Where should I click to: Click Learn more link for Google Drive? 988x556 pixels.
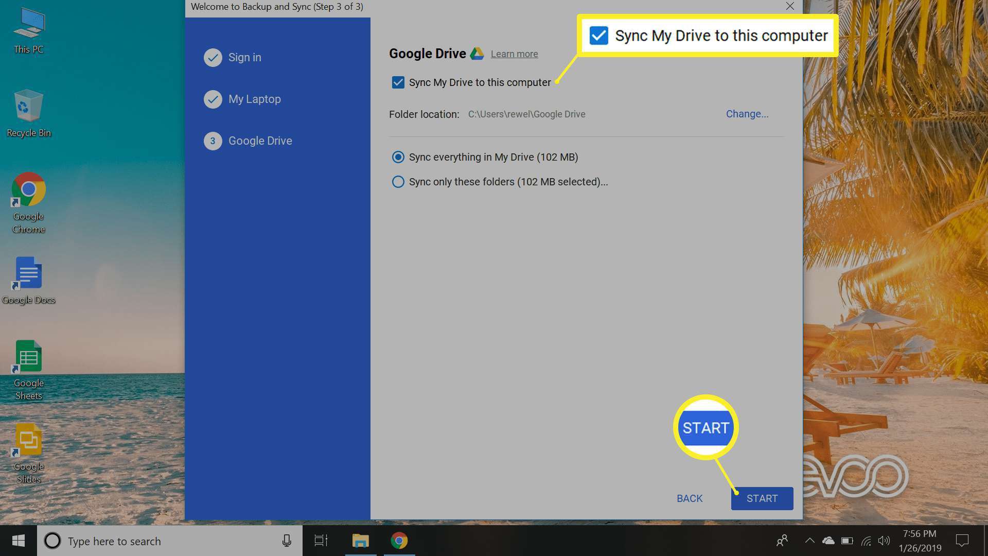pos(514,54)
